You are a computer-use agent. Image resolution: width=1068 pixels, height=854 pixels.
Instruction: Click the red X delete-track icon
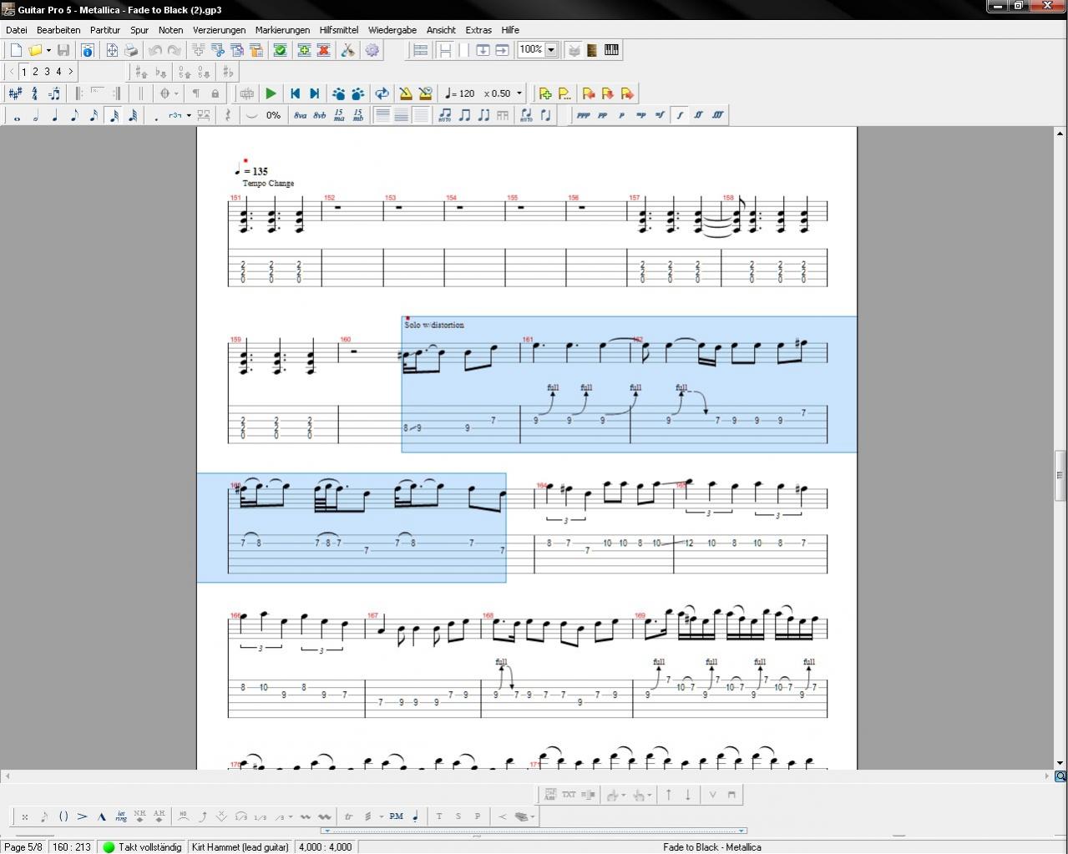(323, 50)
